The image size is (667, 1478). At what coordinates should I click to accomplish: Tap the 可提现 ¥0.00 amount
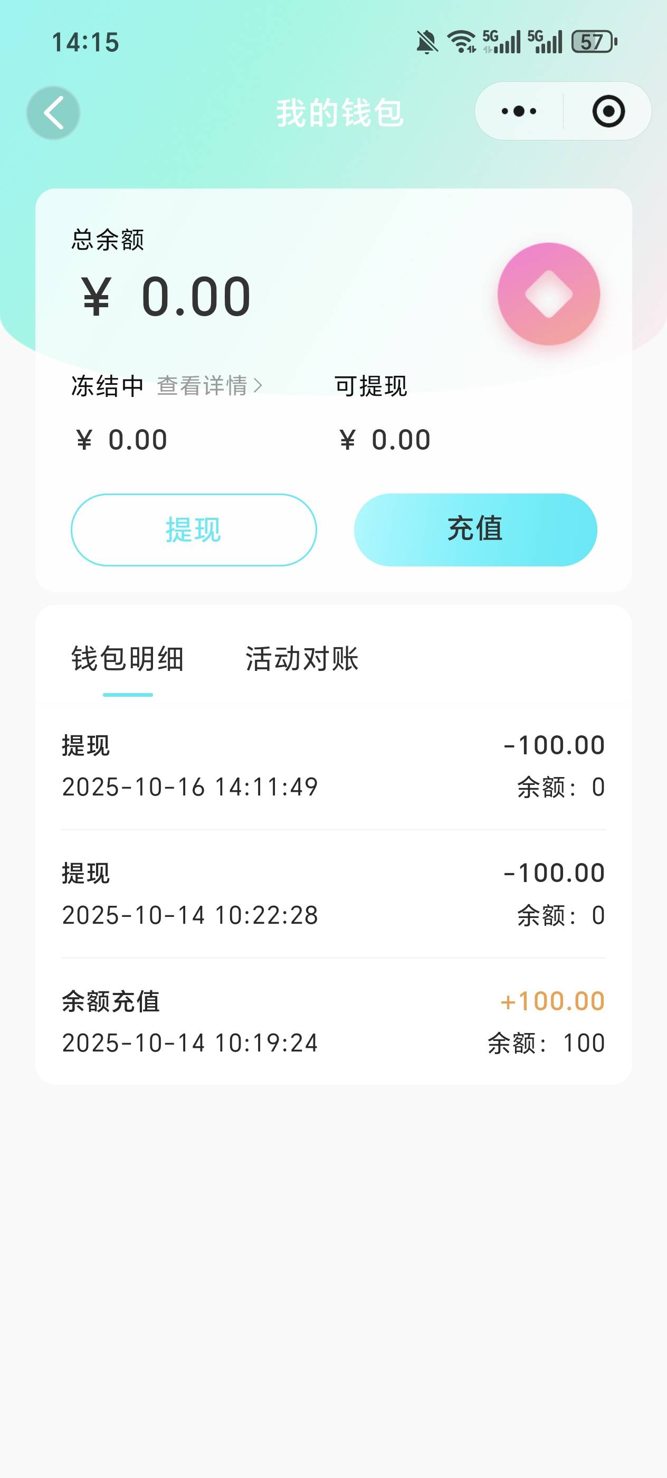(x=385, y=440)
